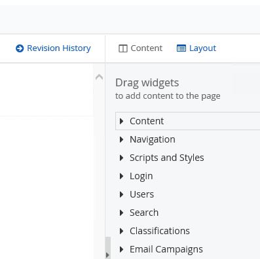Switch to the Layout tab

click(x=196, y=48)
